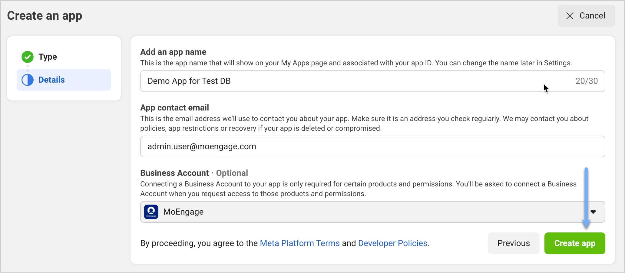Image resolution: width=625 pixels, height=273 pixels.
Task: Click the dropdown caret on the MoEngage field
Action: tap(594, 212)
